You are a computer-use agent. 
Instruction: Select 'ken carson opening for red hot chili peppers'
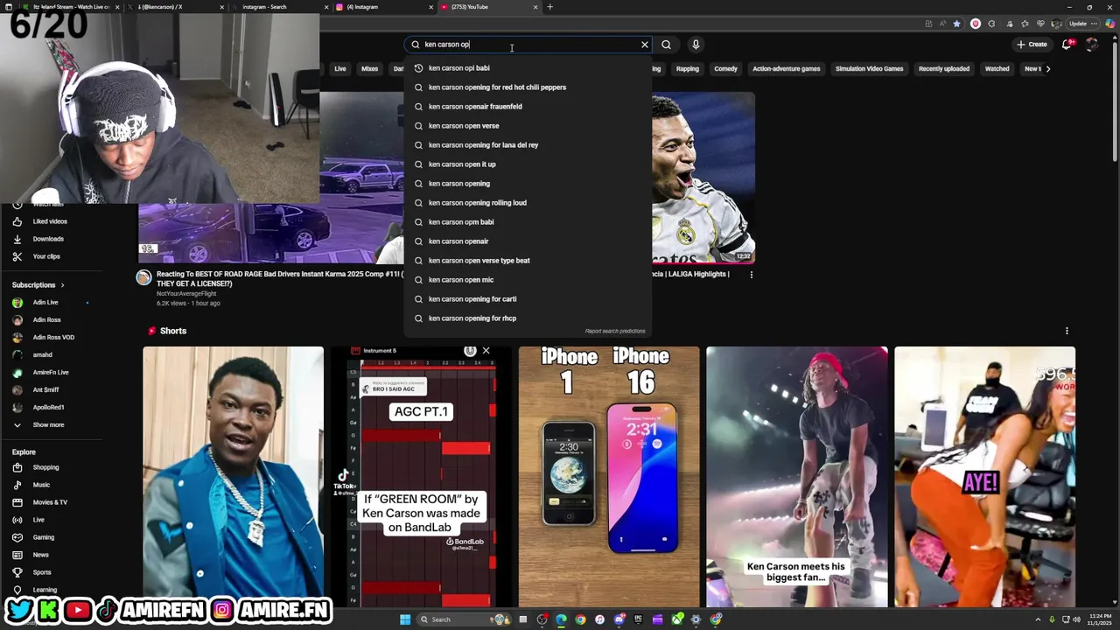[x=528, y=87]
